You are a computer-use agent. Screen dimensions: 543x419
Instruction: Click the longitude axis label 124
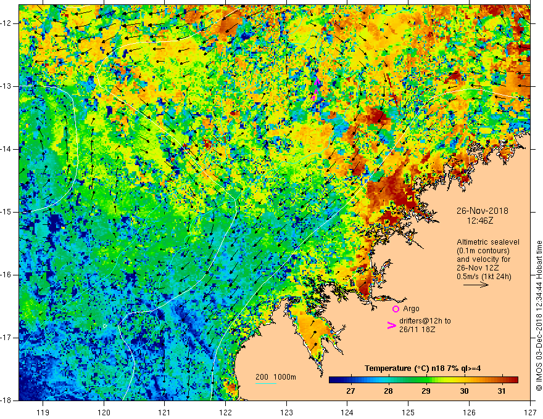(347, 412)
